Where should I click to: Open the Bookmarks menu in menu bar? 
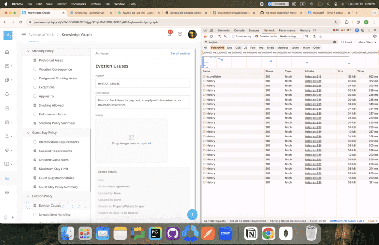pos(79,4)
